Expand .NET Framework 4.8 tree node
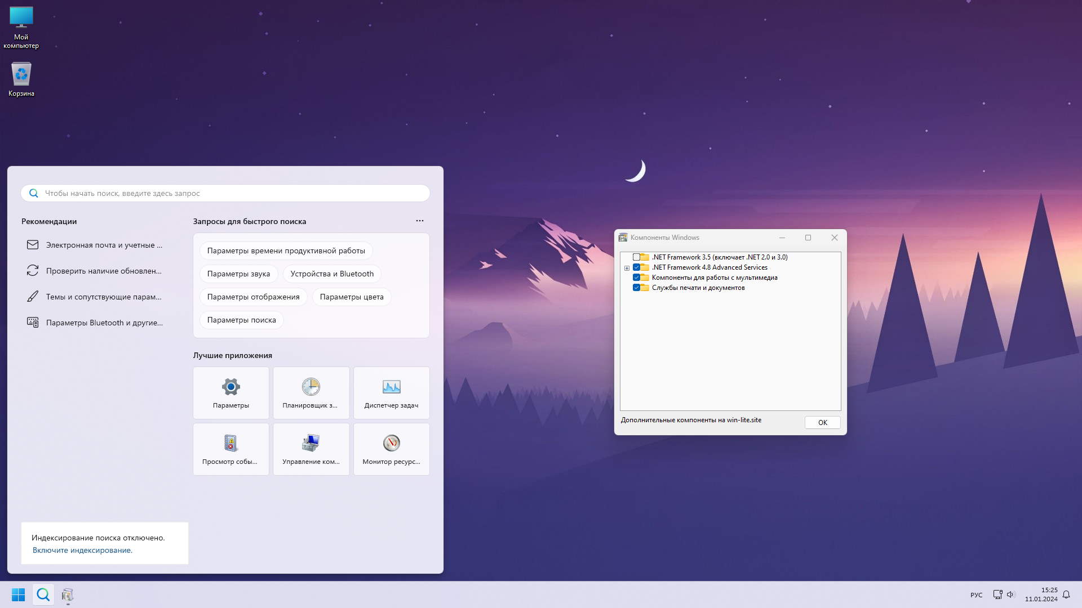This screenshot has height=608, width=1082. coord(627,268)
